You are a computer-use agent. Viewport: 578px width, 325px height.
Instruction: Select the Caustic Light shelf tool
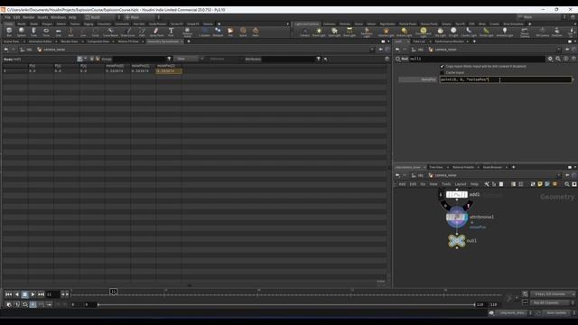coord(469,32)
